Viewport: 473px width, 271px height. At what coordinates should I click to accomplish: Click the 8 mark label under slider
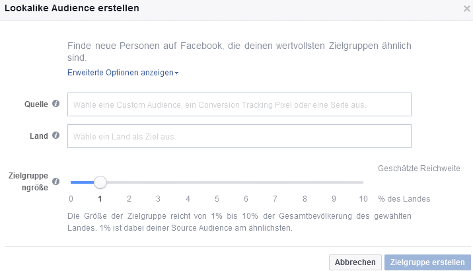point(305,199)
